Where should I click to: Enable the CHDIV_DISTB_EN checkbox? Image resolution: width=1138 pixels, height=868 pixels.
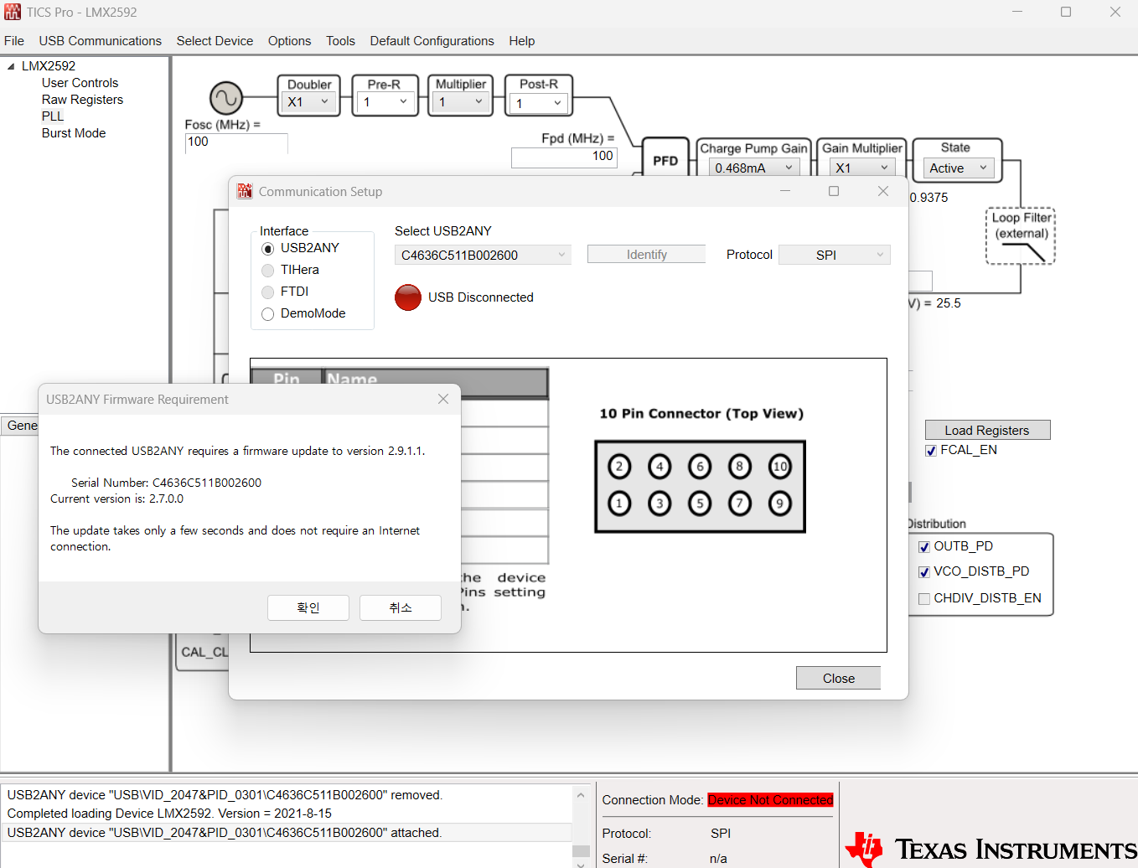tap(924, 599)
